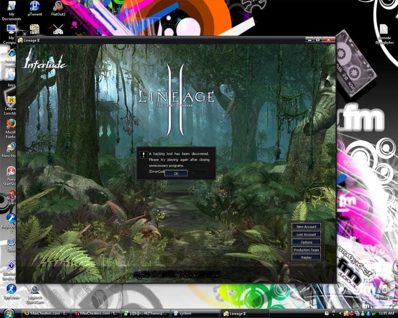
Task: Click the New Account button
Action: coord(306,227)
